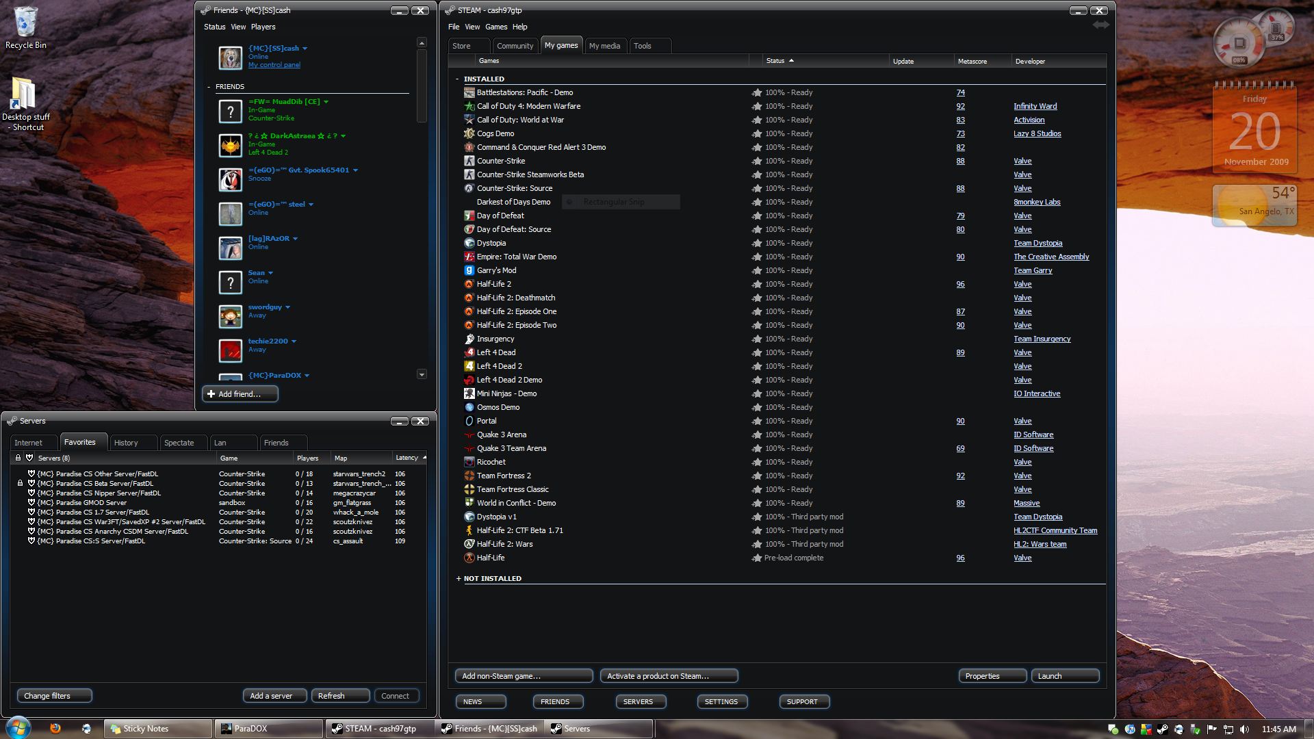The image size is (1314, 739).
Task: Toggle favorite star for Half-Life pre-load row
Action: point(757,558)
